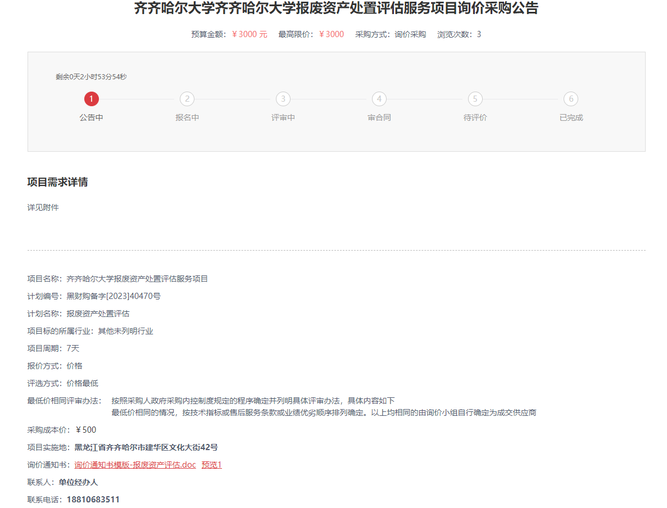Select the 审合同 stage label
The image size is (667, 508).
tap(379, 118)
